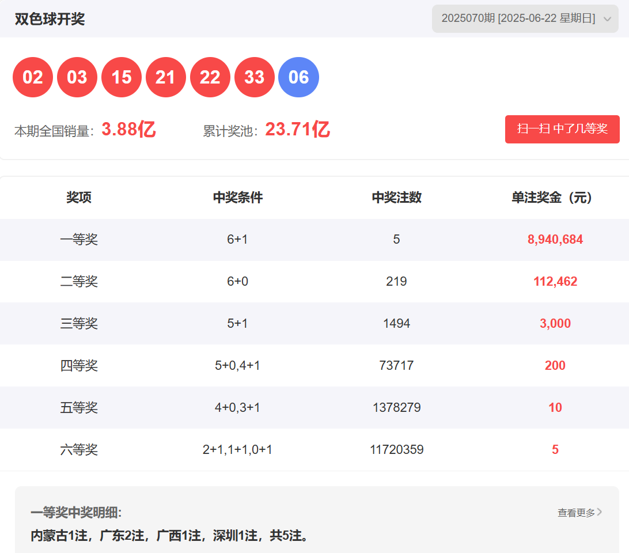629x553 pixels.
Task: Expand the period selector arrow
Action: [607, 19]
